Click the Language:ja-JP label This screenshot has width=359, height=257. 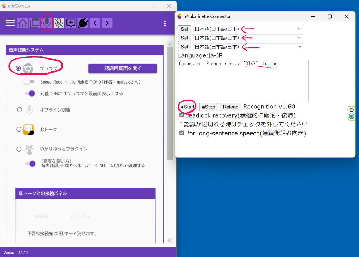tap(200, 56)
